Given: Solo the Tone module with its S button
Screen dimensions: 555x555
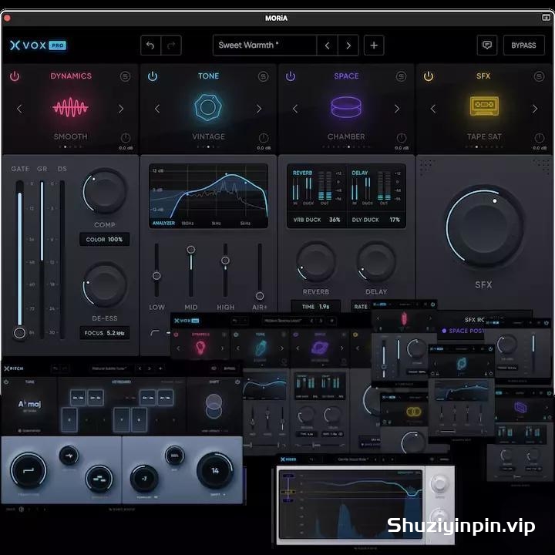Looking at the screenshot, I should (x=263, y=76).
